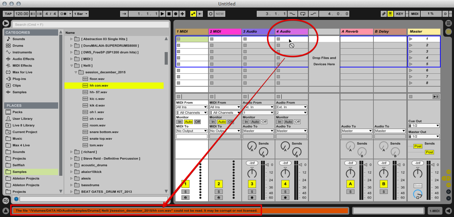
Task: Expand the acoustic_drums folder
Action: point(71,165)
